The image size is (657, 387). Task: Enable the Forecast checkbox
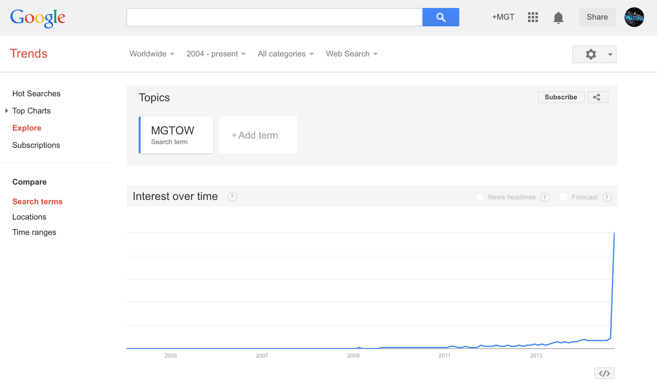tap(563, 197)
